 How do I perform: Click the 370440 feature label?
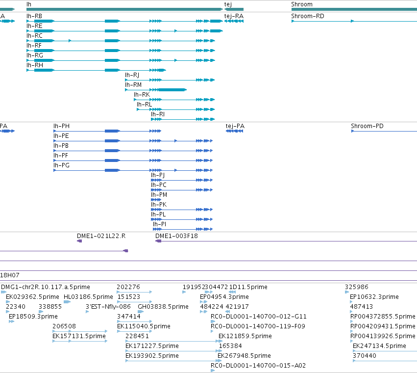pos(365,356)
